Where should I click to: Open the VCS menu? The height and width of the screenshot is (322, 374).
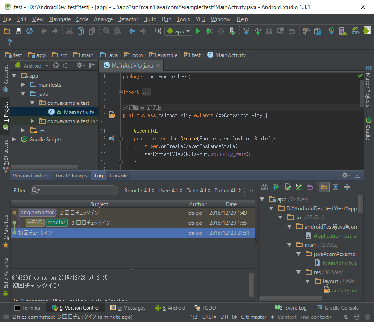point(200,19)
